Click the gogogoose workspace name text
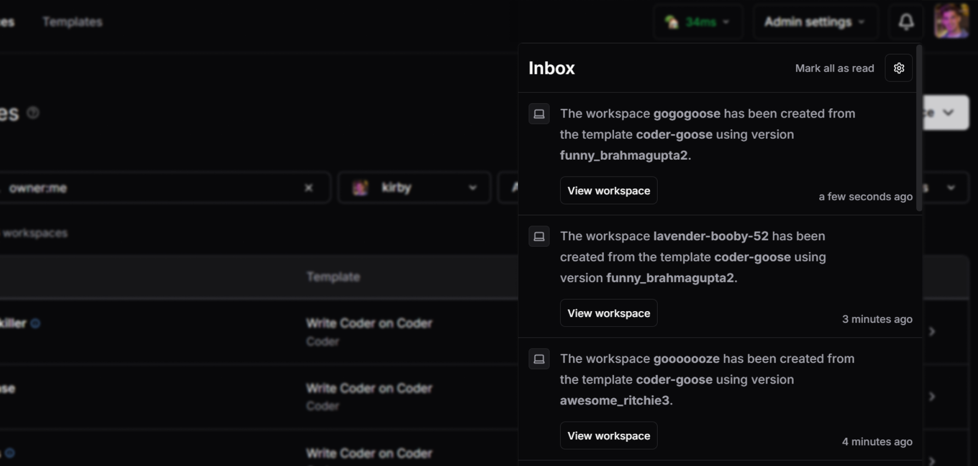978x466 pixels. [687, 114]
